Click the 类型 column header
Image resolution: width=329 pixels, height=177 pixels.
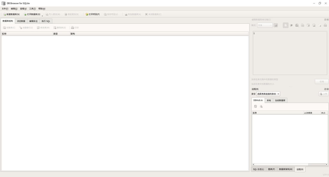pyautogui.click(x=61, y=34)
